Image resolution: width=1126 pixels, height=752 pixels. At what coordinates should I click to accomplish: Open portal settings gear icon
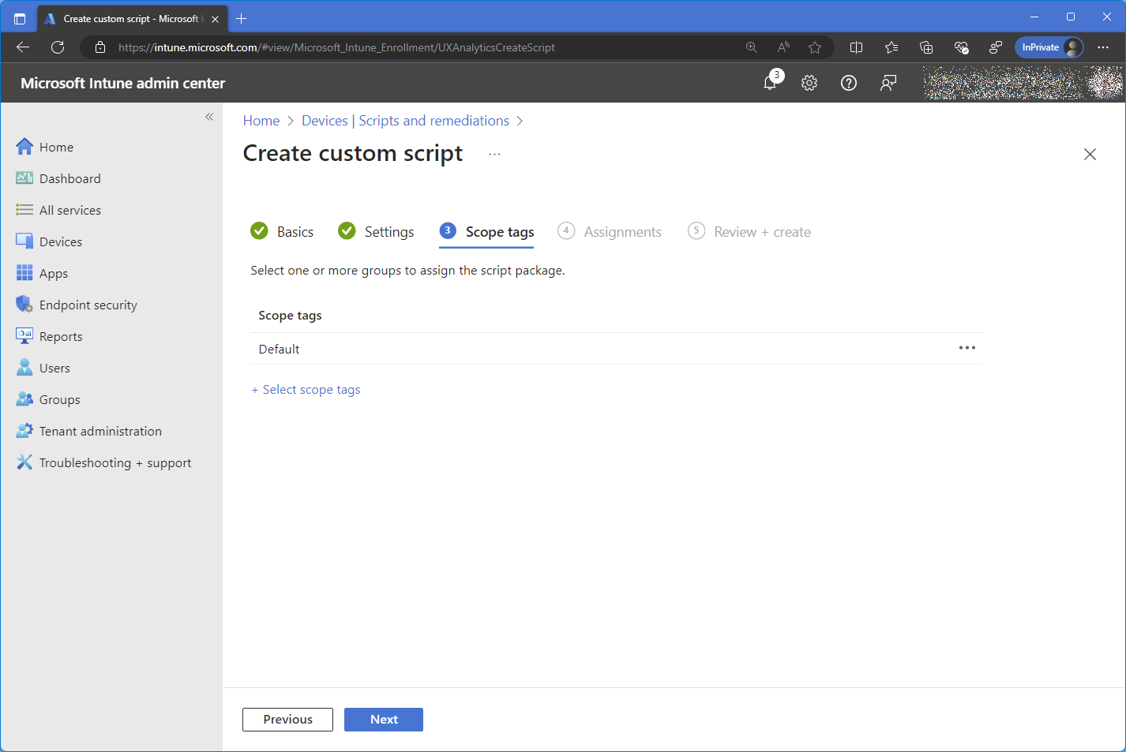point(809,83)
